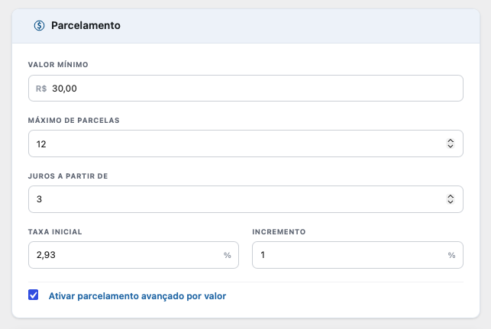Click the Máximo de Parcelas number field
The image size is (491, 329).
[246, 144]
